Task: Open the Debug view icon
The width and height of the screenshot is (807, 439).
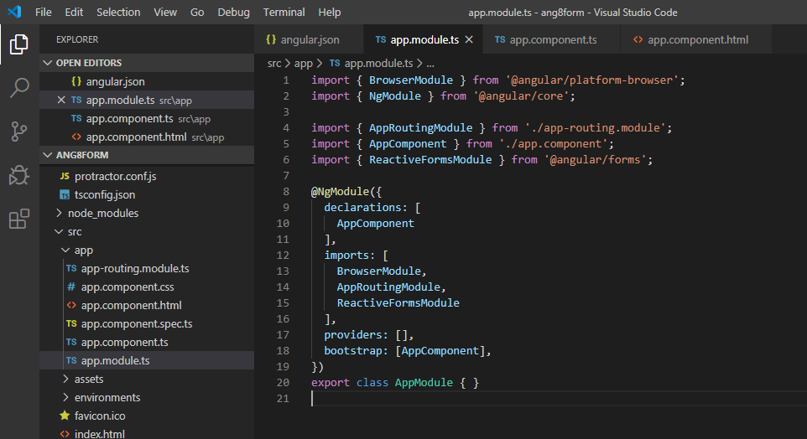Action: 19,175
